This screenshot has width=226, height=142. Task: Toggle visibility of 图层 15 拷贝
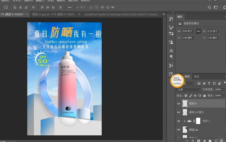point(179,112)
